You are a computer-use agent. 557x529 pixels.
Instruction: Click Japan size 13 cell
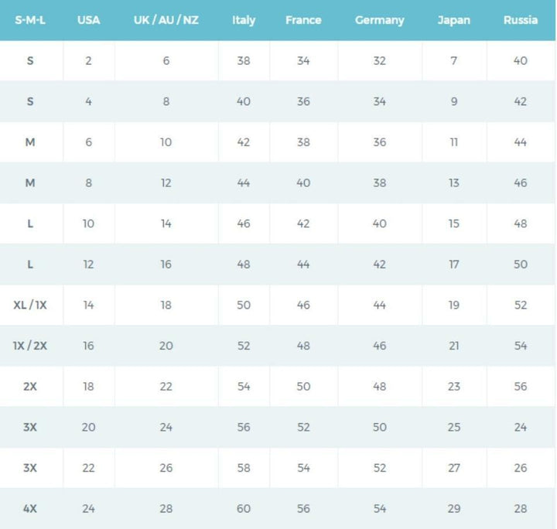point(453,183)
